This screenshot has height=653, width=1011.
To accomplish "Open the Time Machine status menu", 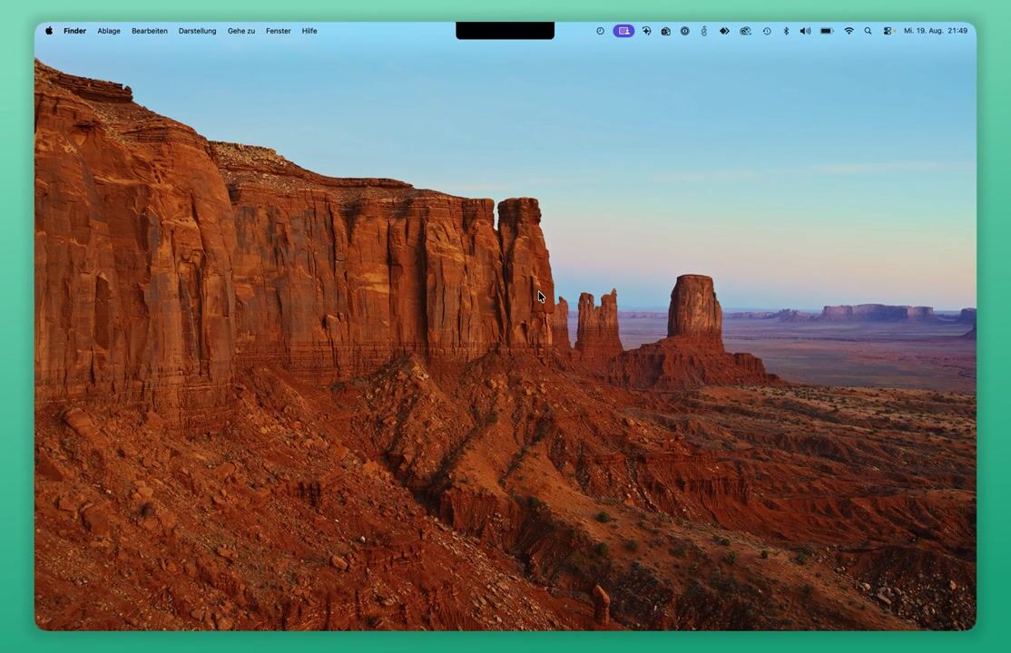I will click(767, 30).
